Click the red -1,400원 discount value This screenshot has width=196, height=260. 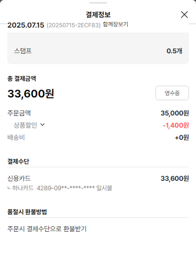[176, 125]
